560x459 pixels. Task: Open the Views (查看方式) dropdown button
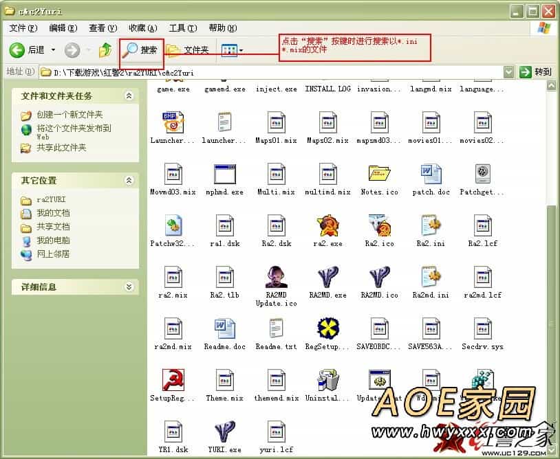tap(232, 49)
